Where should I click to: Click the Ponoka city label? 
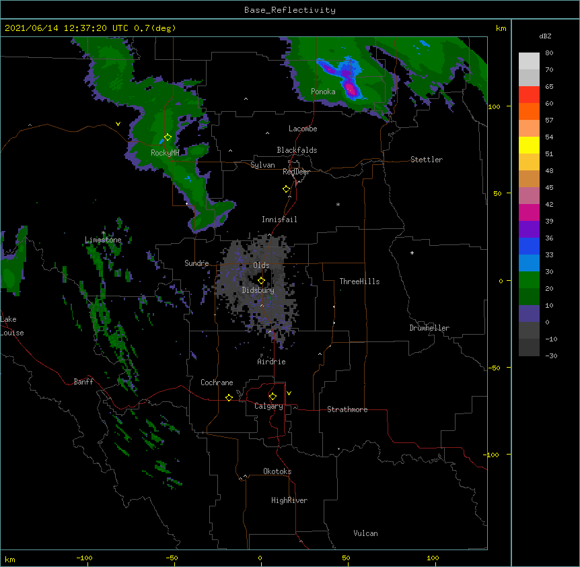tap(323, 92)
